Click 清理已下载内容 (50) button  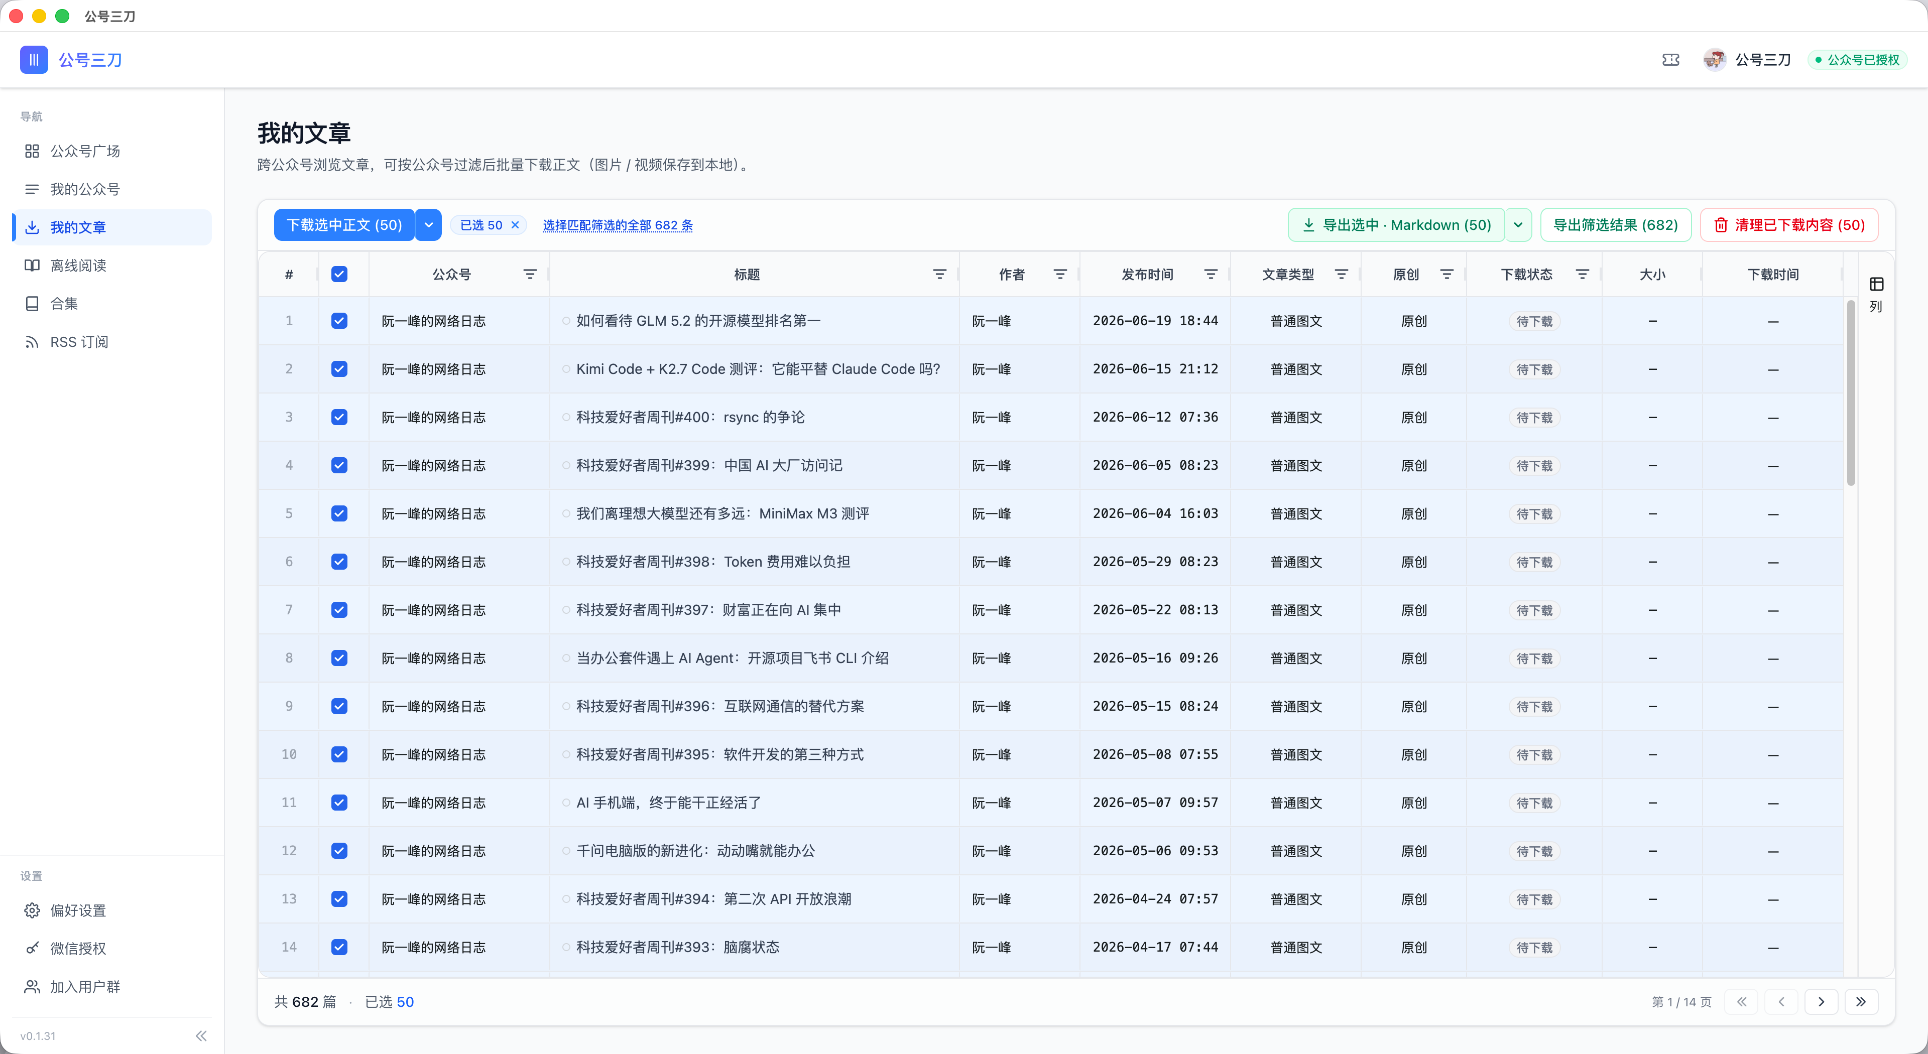[x=1789, y=225]
